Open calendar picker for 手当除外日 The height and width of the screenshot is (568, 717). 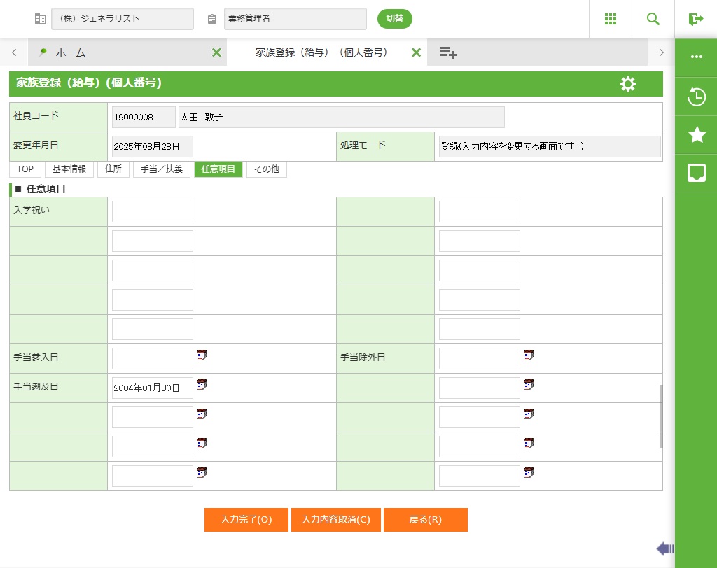click(x=529, y=355)
